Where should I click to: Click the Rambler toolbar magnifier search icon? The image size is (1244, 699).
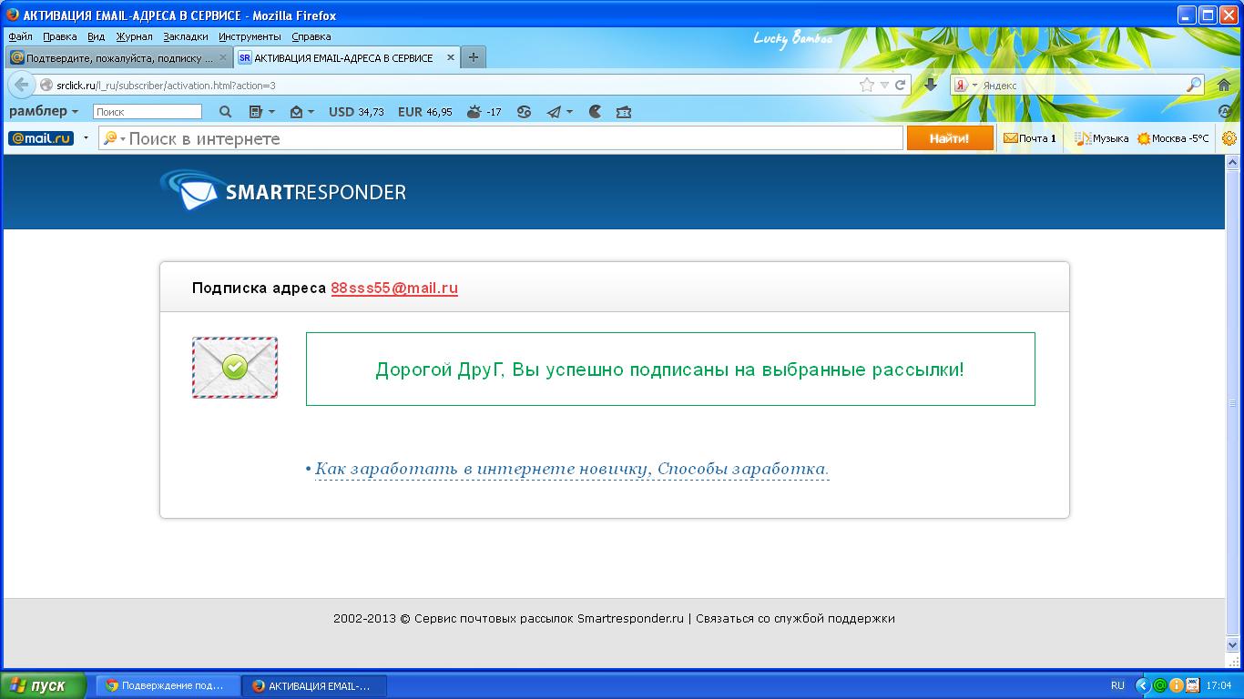click(226, 112)
